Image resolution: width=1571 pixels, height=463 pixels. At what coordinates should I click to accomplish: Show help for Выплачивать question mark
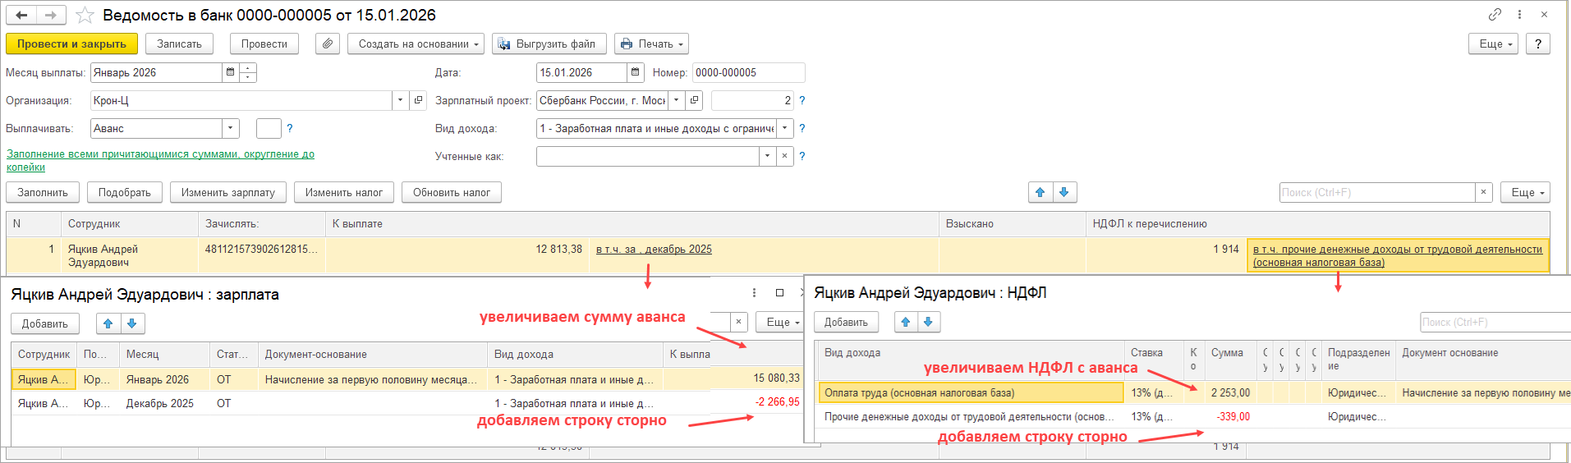pos(289,128)
